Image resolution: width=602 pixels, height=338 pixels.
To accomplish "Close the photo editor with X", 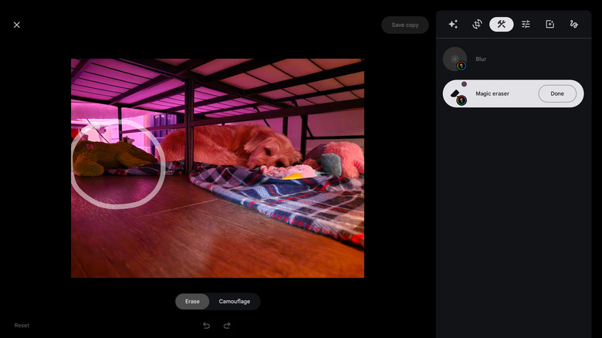I will coord(16,25).
